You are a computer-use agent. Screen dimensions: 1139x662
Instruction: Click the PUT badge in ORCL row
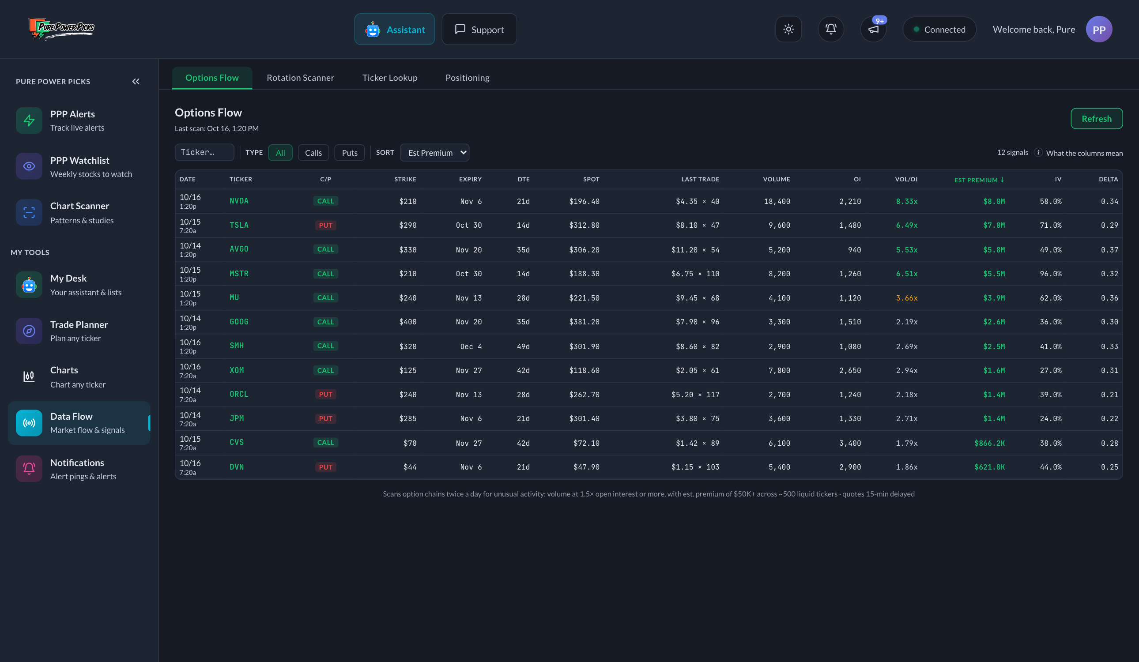pyautogui.click(x=325, y=395)
